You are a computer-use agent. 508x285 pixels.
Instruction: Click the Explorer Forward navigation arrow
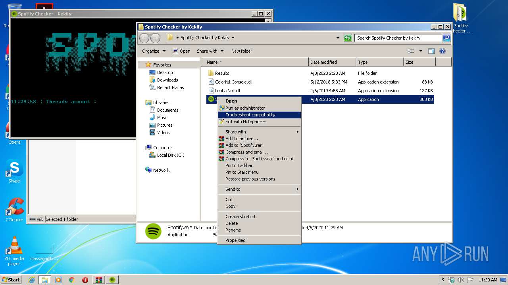pyautogui.click(x=155, y=38)
